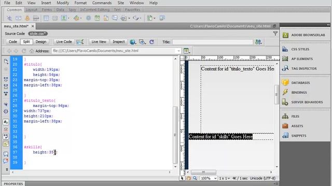Insert the date
332x186 pixels.
[97, 18]
